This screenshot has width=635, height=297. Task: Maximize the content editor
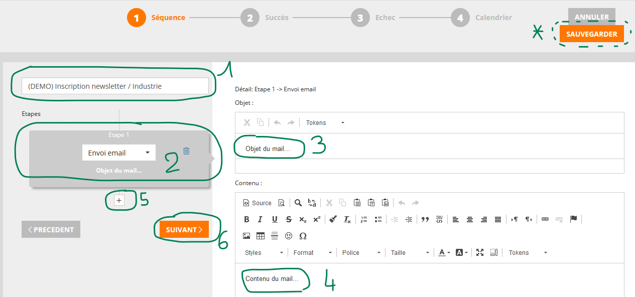(480, 252)
